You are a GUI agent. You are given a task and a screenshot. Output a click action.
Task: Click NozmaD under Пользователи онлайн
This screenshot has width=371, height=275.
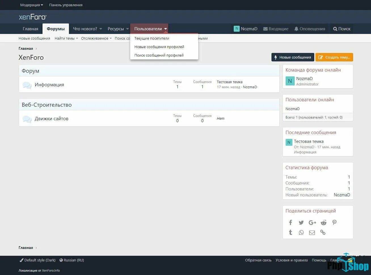292,109
